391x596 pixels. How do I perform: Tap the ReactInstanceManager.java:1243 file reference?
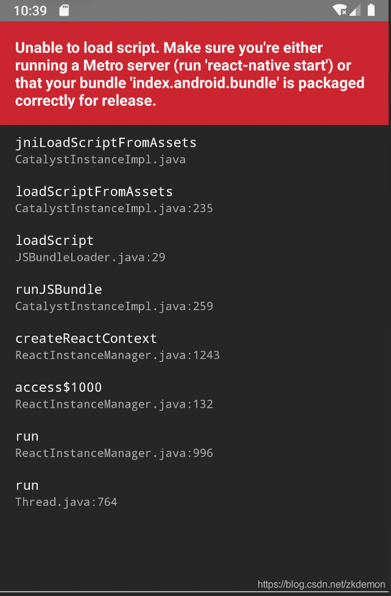[117, 355]
